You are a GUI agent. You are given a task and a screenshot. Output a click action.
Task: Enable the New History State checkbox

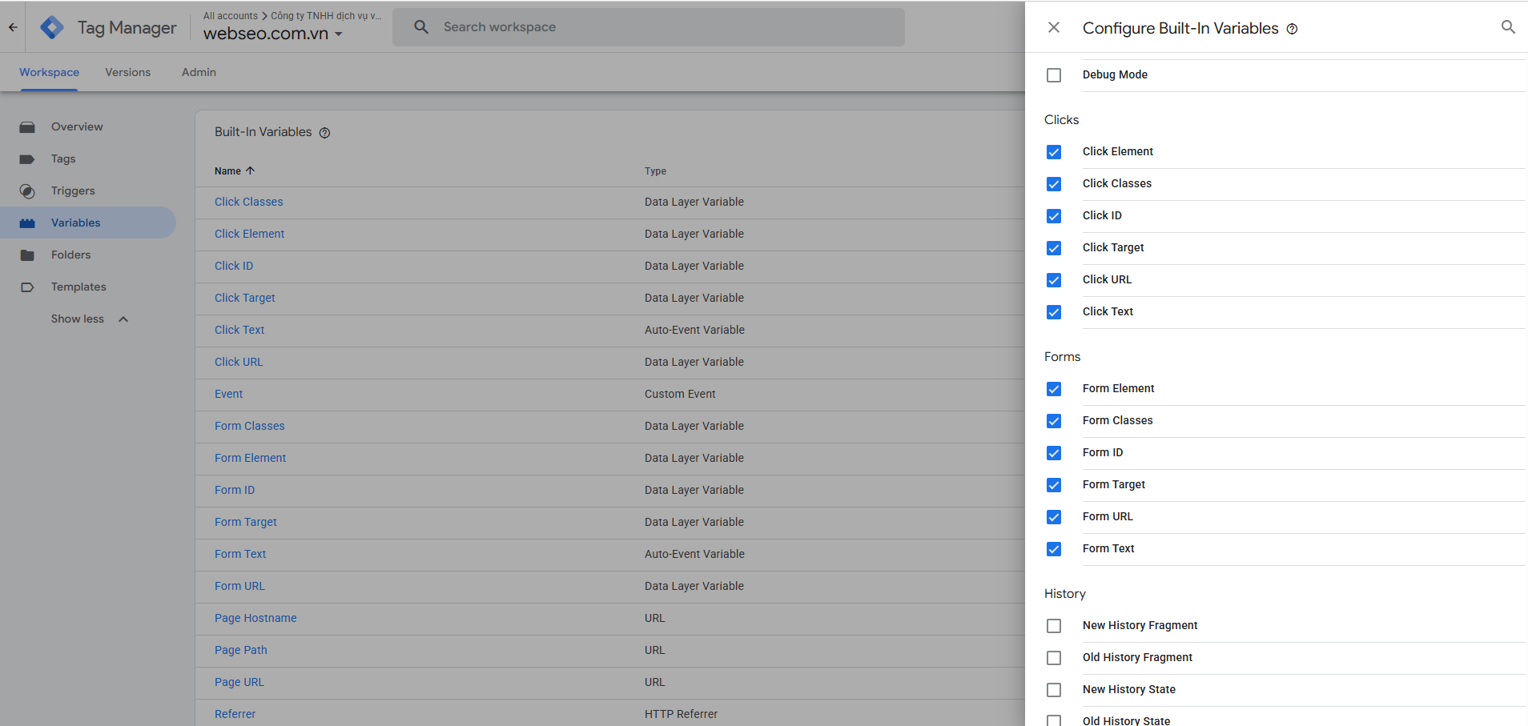pyautogui.click(x=1054, y=690)
